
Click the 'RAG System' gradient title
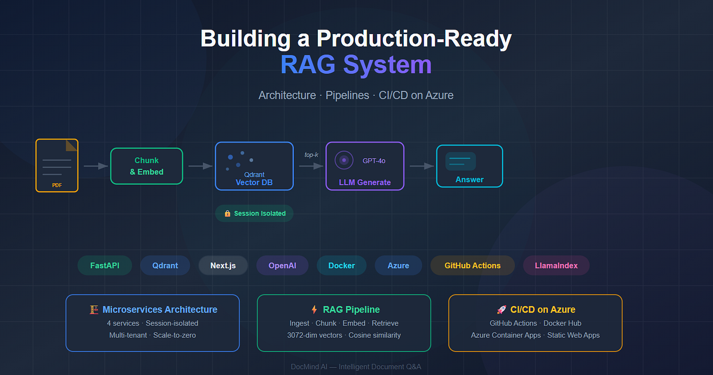pyautogui.click(x=356, y=65)
